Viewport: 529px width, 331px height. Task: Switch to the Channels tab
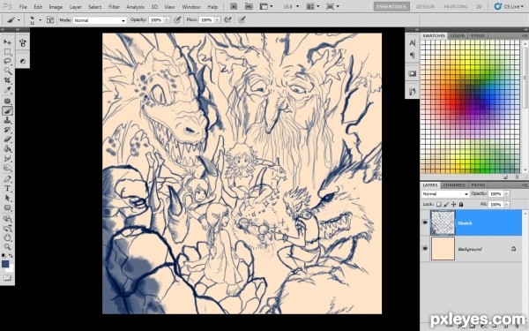coord(454,185)
